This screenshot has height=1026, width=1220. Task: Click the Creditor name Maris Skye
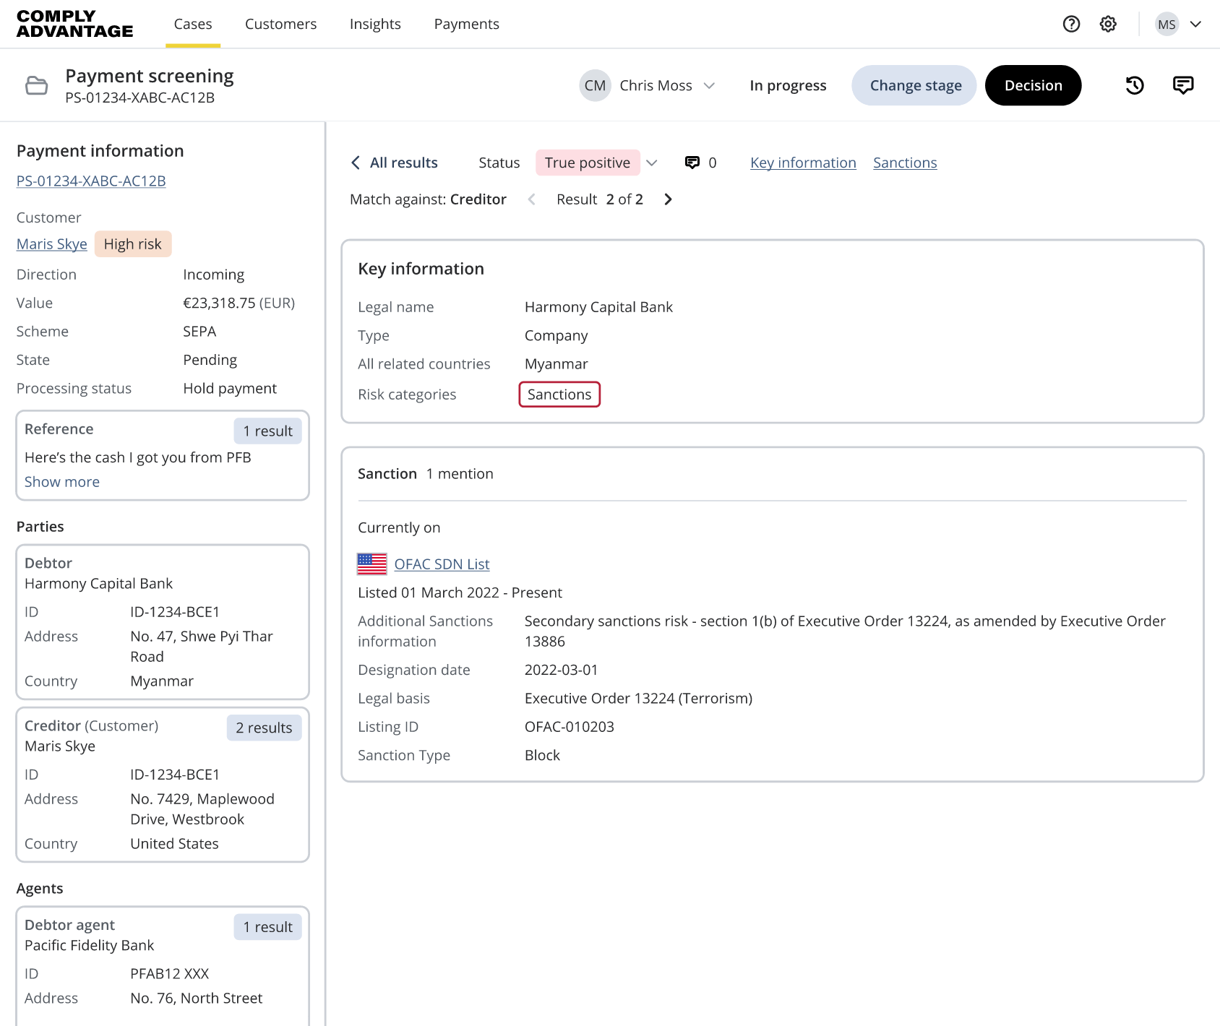coord(60,746)
